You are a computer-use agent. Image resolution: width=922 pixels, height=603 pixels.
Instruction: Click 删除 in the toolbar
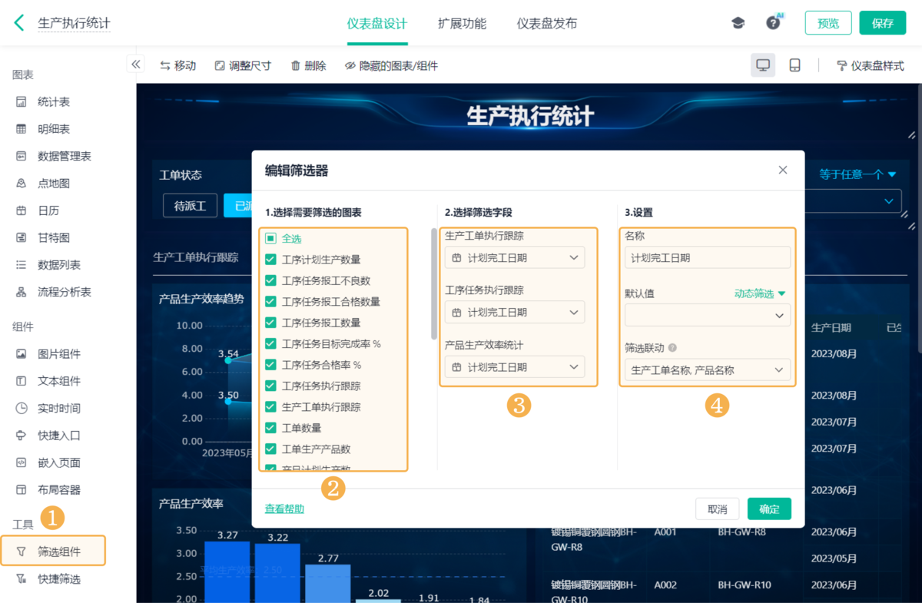pyautogui.click(x=308, y=66)
